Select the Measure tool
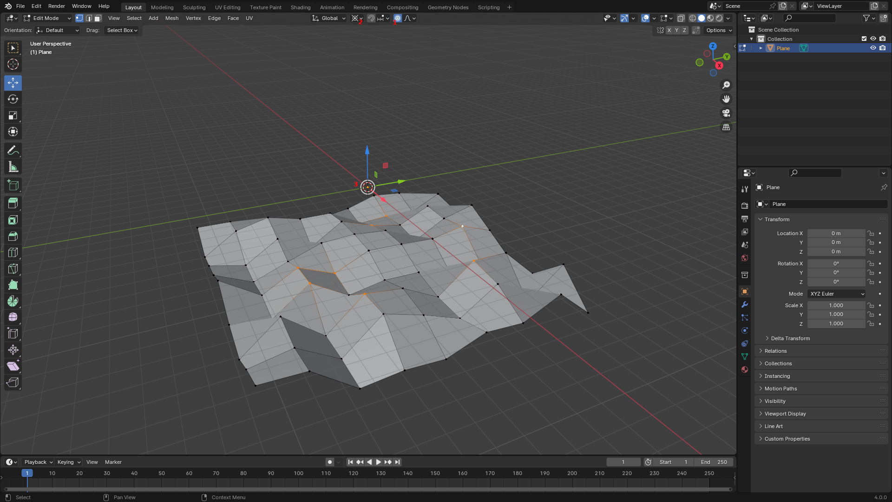 click(13, 167)
